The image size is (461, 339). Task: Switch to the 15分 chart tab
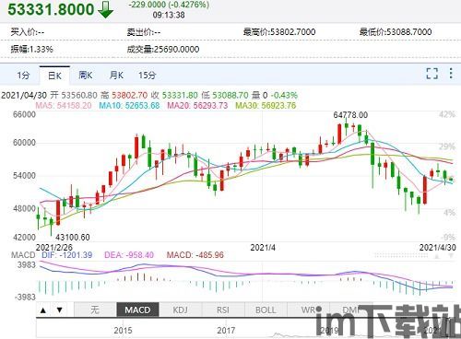[148, 76]
